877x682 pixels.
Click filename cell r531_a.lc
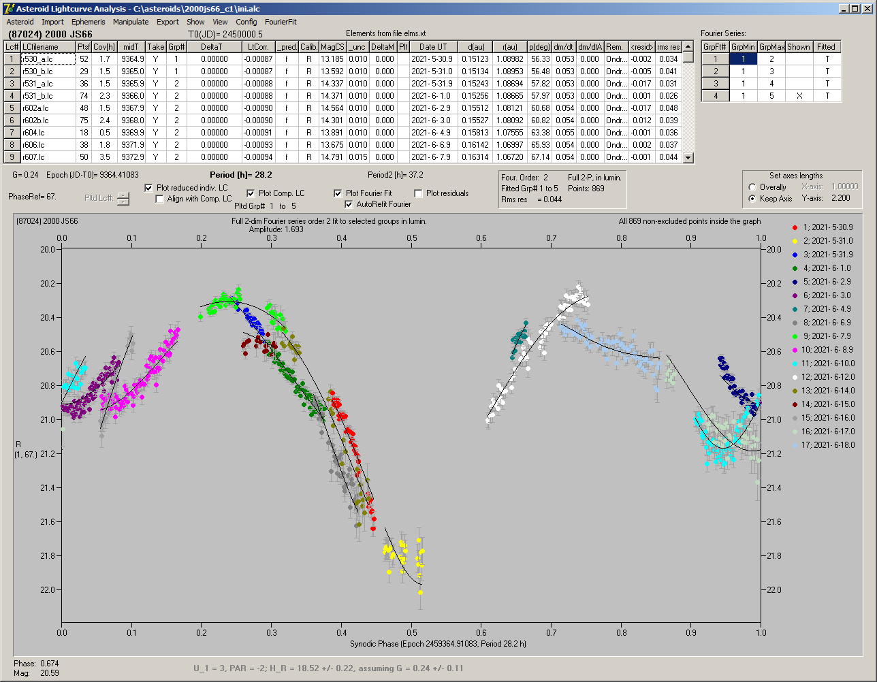point(48,84)
